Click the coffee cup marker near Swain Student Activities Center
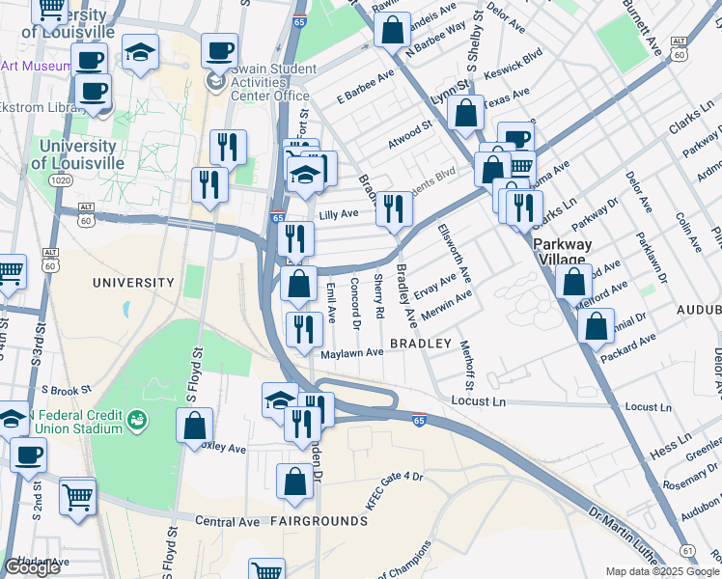This screenshot has width=722, height=579. point(219,50)
